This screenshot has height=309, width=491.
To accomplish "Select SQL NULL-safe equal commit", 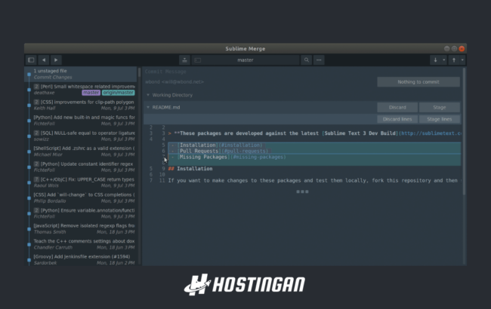I will [x=81, y=136].
